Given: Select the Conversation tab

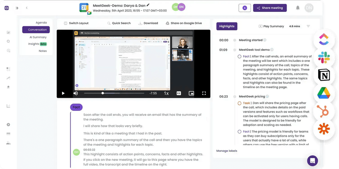Looking at the screenshot, I should pos(36,29).
